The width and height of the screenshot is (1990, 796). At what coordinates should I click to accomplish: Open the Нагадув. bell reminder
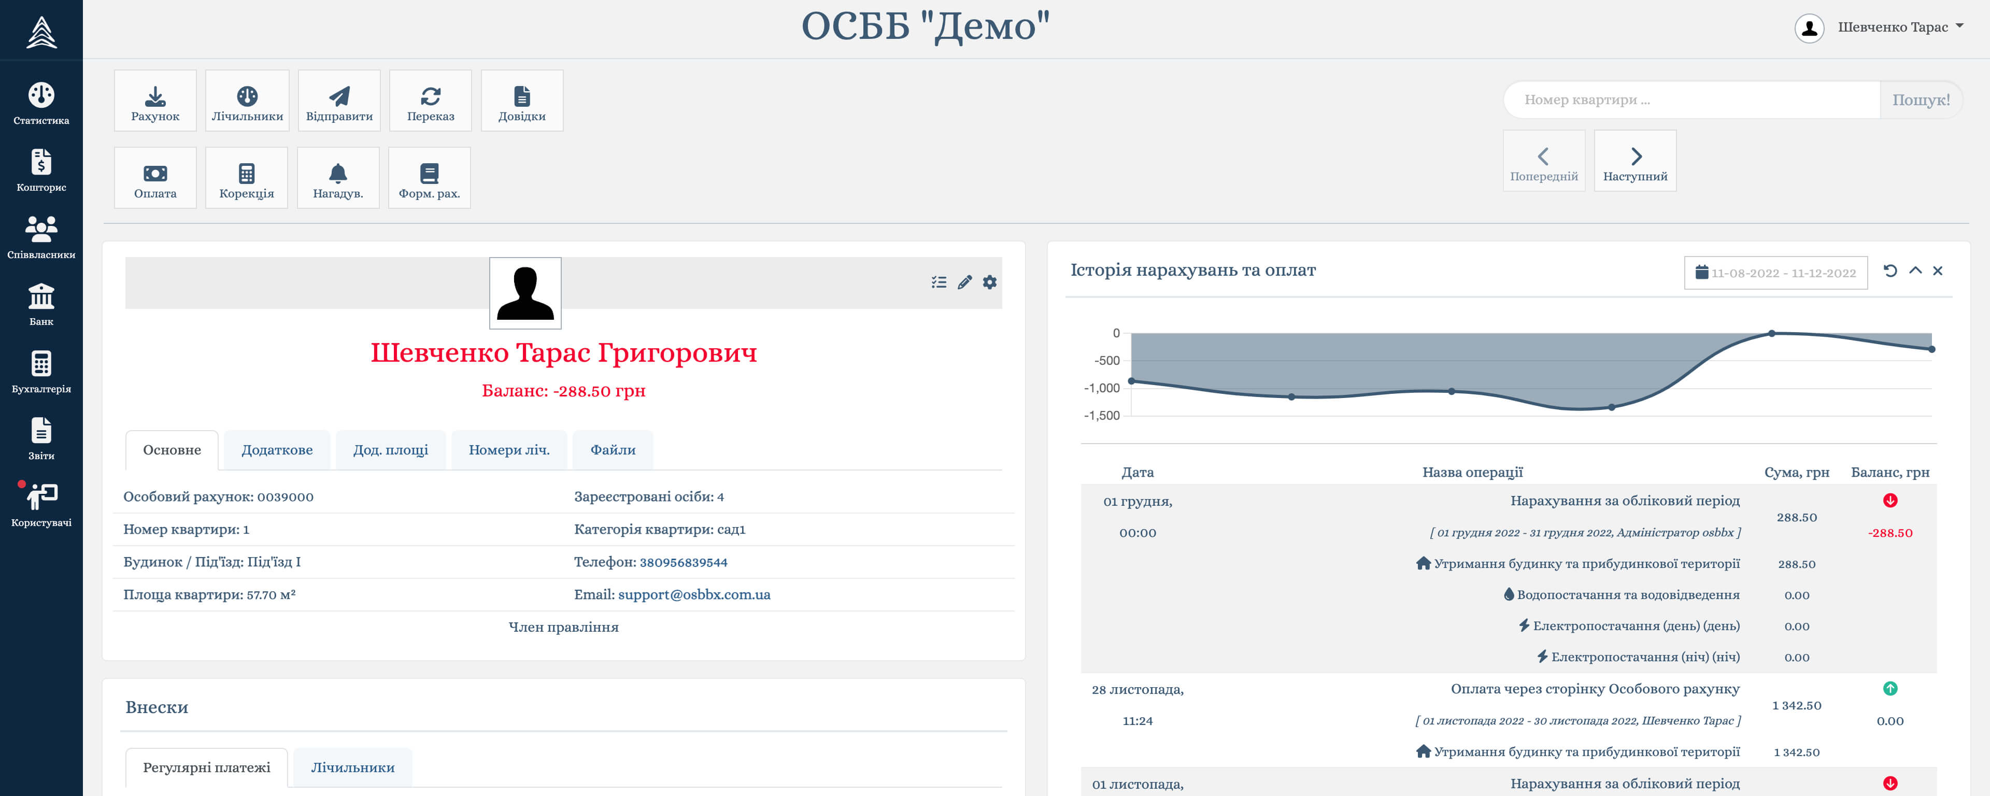click(x=337, y=178)
